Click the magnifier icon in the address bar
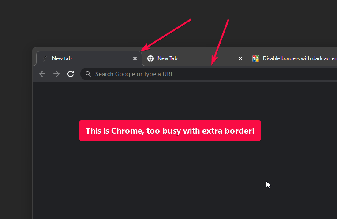This screenshot has height=219, width=337. pos(88,74)
